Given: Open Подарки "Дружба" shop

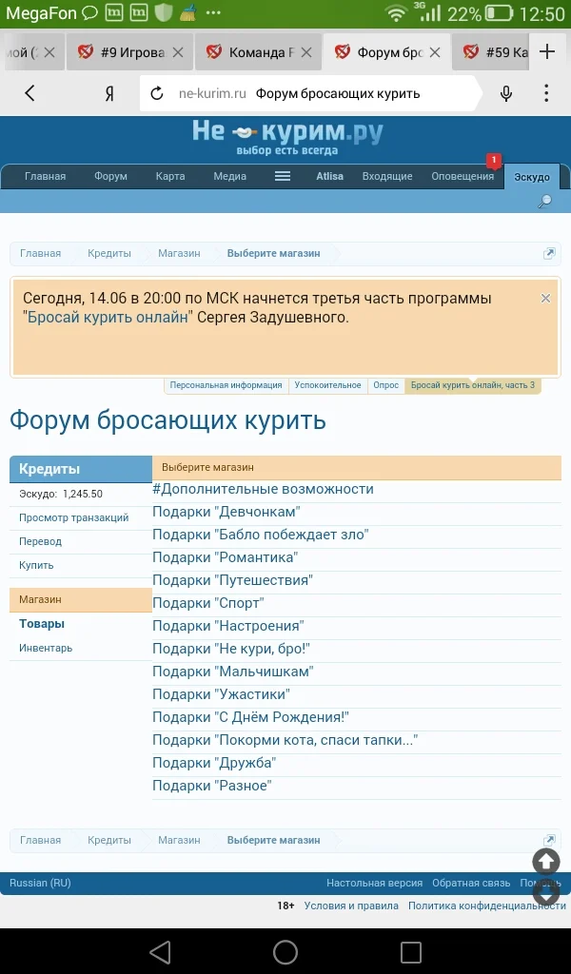Looking at the screenshot, I should pos(214,763).
